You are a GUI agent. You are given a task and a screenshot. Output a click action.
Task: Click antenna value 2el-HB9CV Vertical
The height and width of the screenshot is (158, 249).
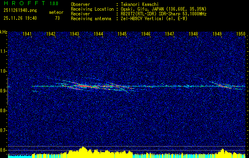(142, 19)
